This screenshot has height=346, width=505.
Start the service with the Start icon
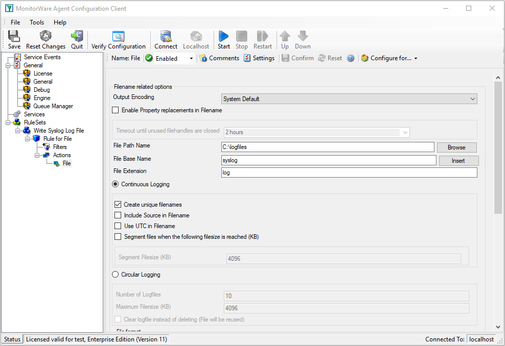223,40
